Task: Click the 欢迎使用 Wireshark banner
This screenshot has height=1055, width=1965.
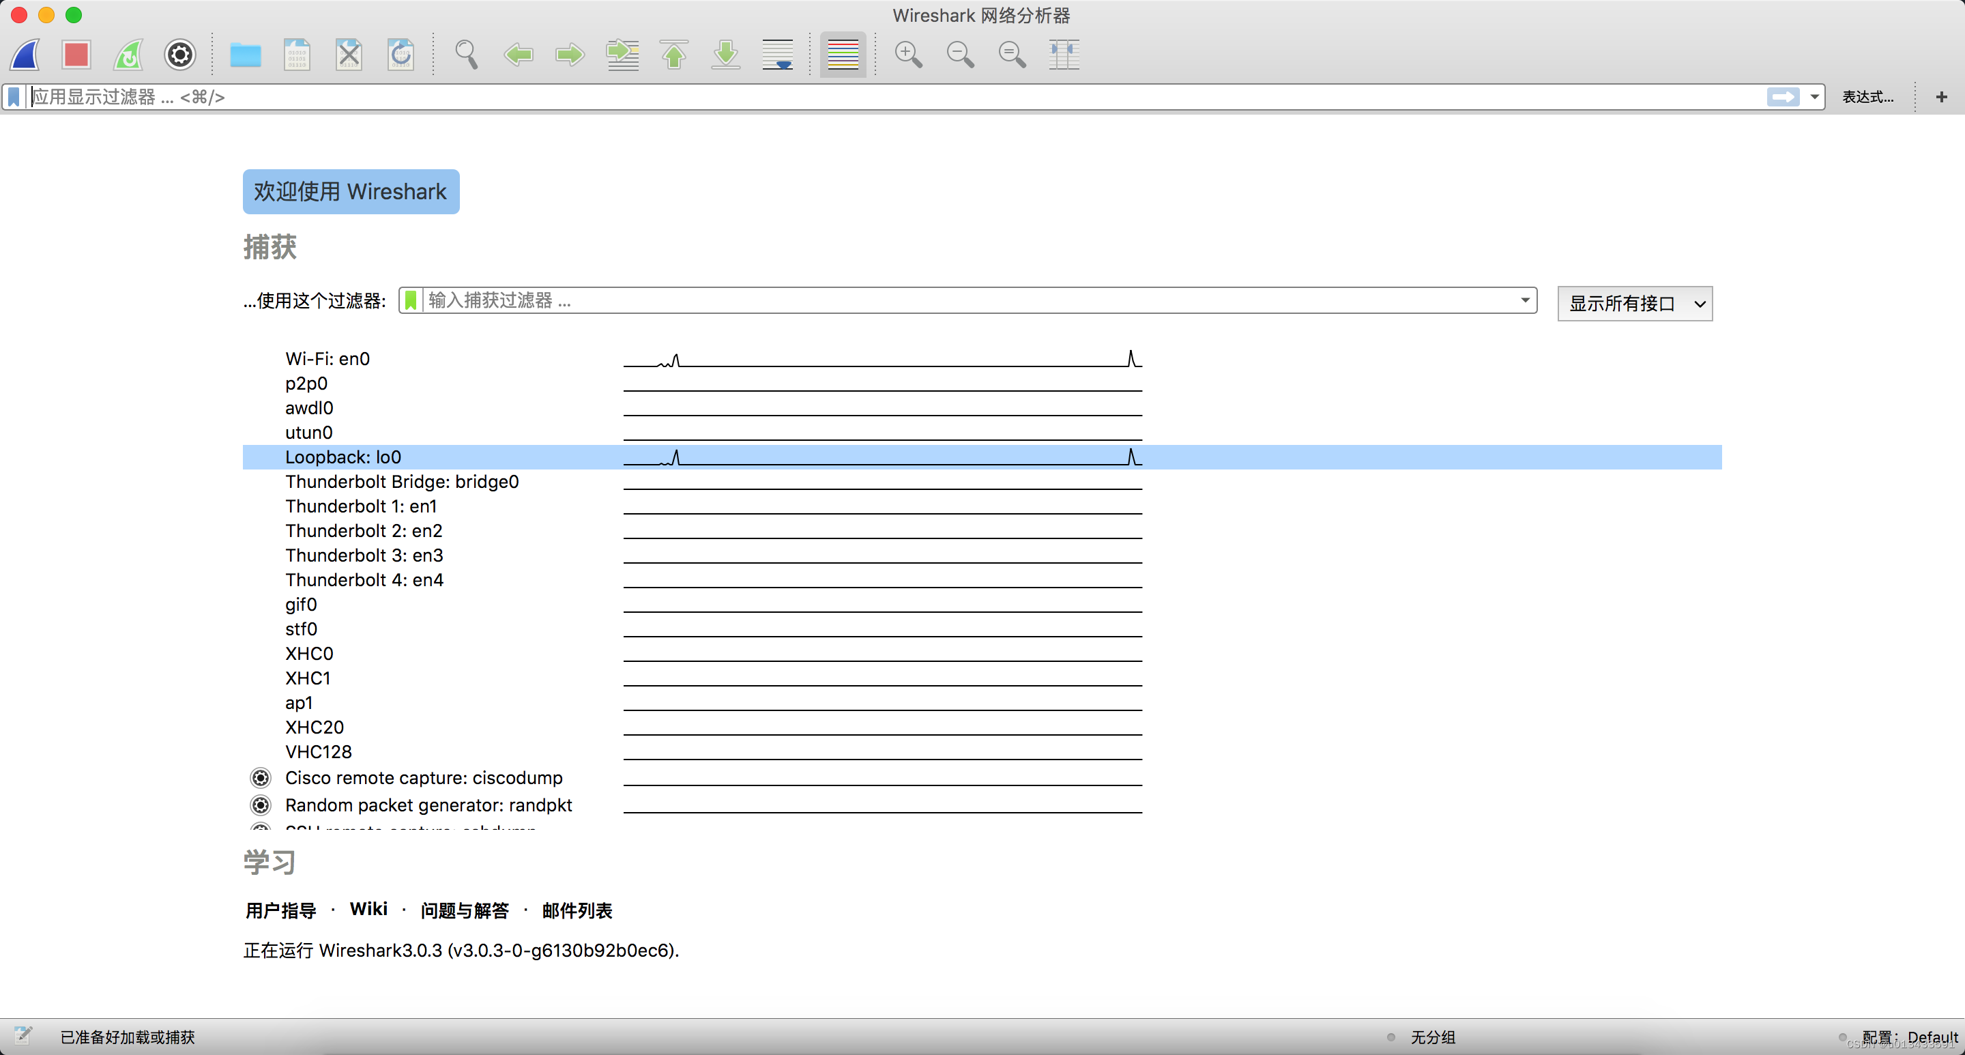Action: (x=351, y=192)
